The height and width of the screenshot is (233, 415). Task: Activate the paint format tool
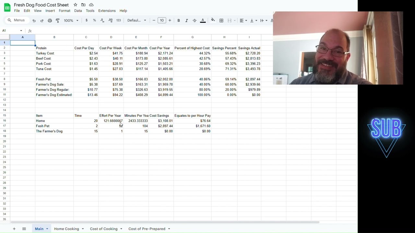58,20
